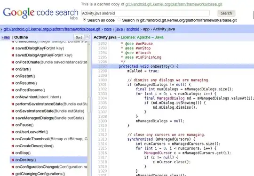
Task: Close the outline panel with X icon
Action: coord(87,37)
